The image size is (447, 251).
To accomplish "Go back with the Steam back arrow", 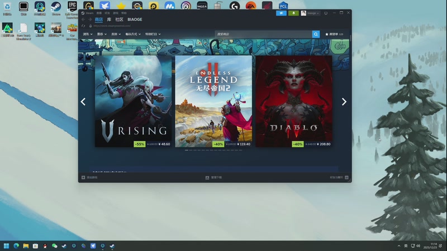I will pyautogui.click(x=83, y=20).
